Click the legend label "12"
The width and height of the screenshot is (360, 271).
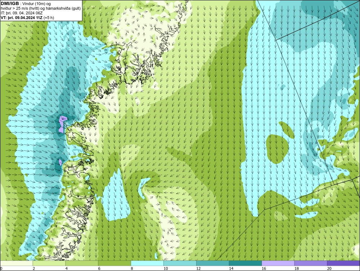(198, 268)
